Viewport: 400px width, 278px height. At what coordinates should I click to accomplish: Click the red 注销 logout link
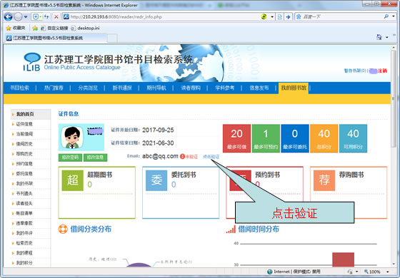coord(382,71)
